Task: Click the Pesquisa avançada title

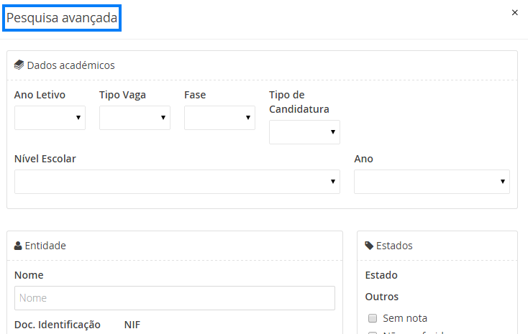Action: pos(62,18)
